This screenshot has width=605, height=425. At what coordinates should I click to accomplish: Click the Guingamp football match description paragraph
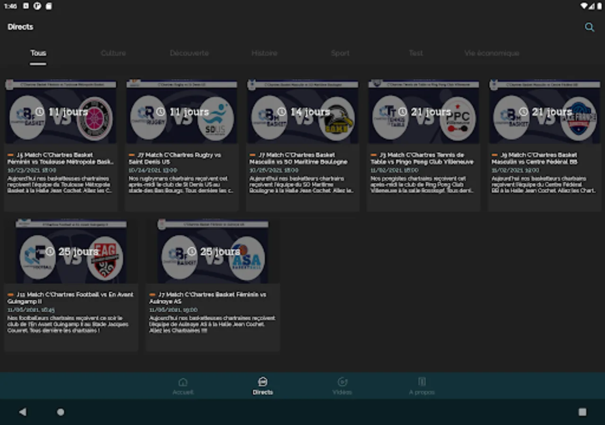(x=68, y=324)
